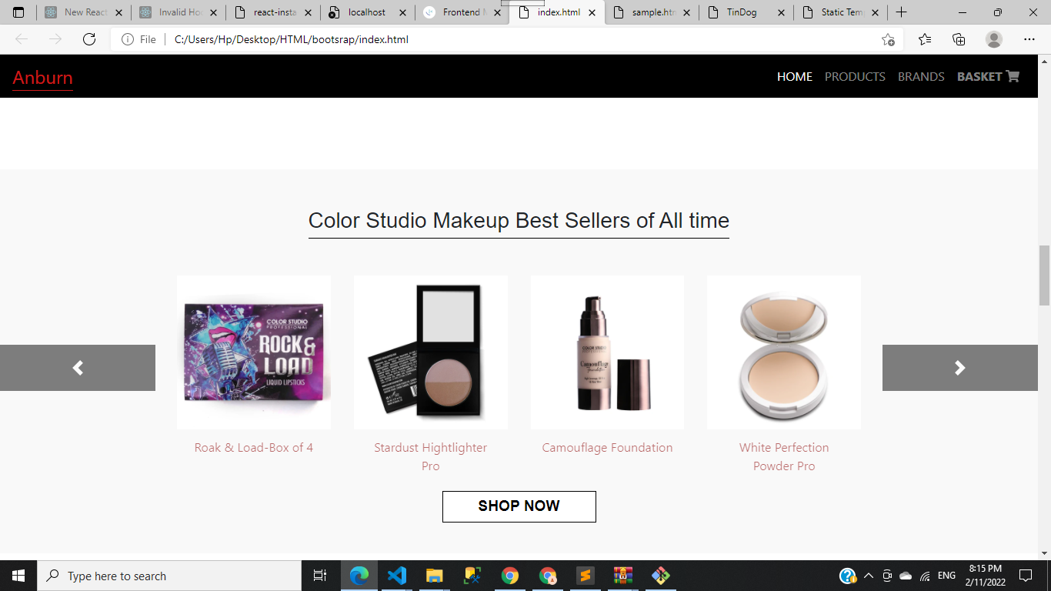This screenshot has width=1051, height=591.
Task: Open the BASKET shopping cart icon
Action: 1013,76
